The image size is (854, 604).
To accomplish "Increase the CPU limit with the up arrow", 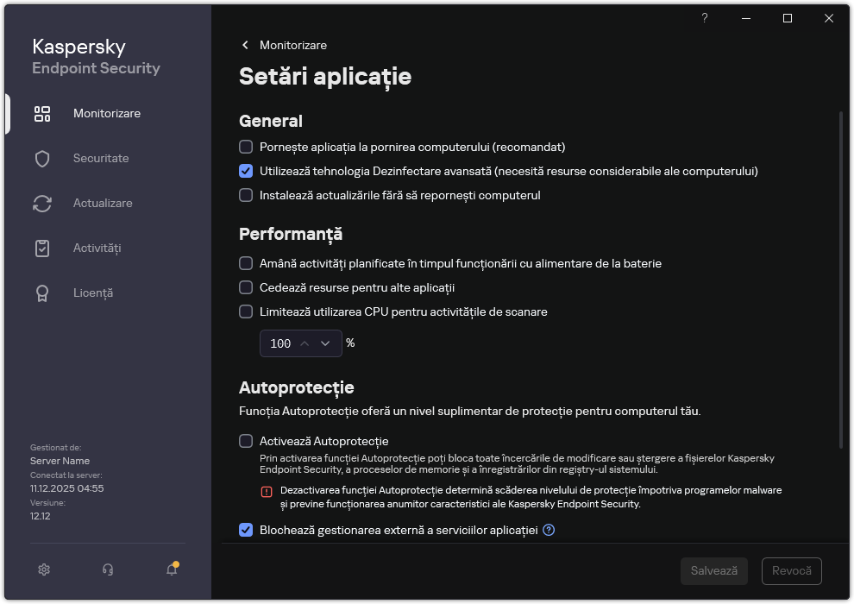I will [x=305, y=343].
